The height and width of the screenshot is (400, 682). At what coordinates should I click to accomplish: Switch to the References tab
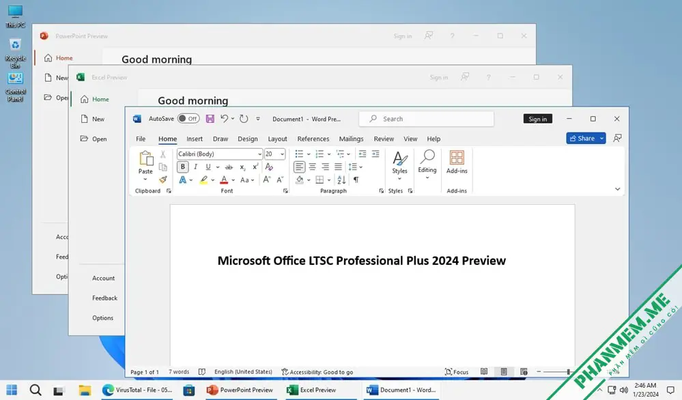tap(313, 139)
